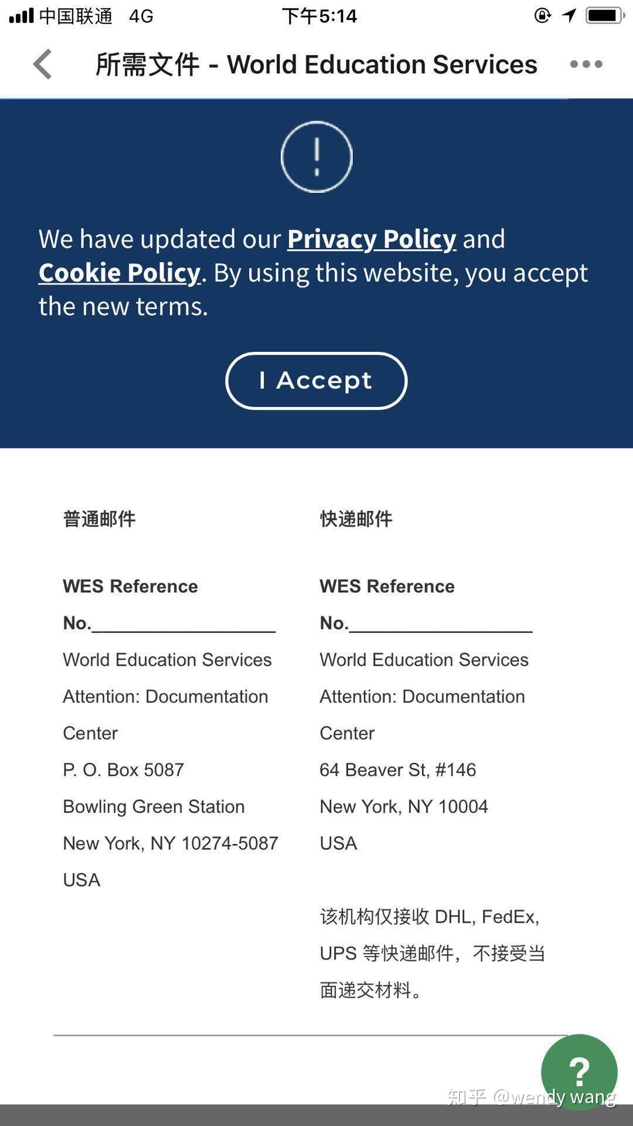Tap the cellular signal strength icon

22,15
